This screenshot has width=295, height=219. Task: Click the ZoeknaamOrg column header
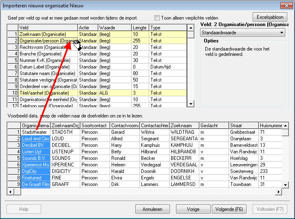pyautogui.click(x=65, y=126)
